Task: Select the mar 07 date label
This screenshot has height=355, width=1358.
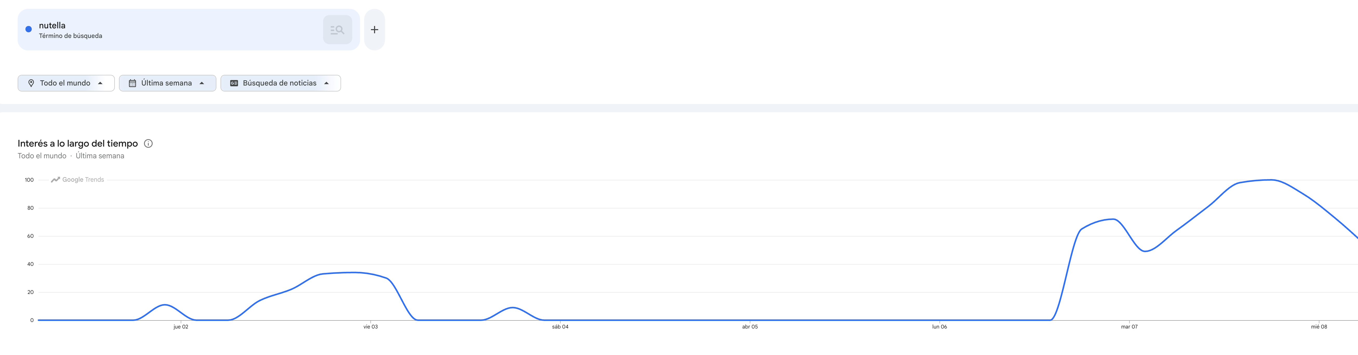Action: point(1129,327)
